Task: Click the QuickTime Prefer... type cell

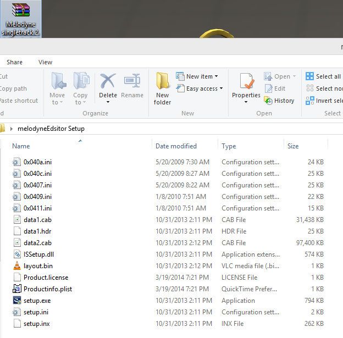Action: coord(249,289)
